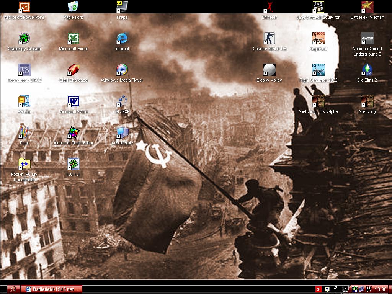The image size is (392, 294).
Task: Select Need for Speed Underground 2 icon
Action: point(367,38)
